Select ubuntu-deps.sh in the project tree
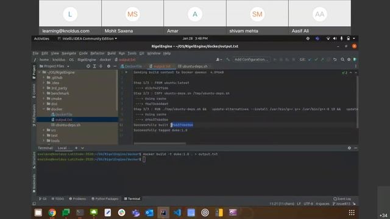 coord(68,125)
